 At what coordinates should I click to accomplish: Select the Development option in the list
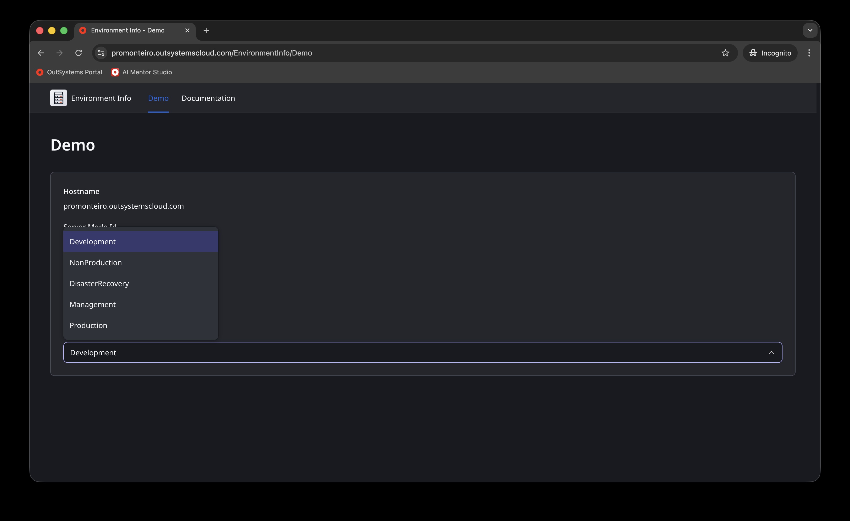pos(141,242)
